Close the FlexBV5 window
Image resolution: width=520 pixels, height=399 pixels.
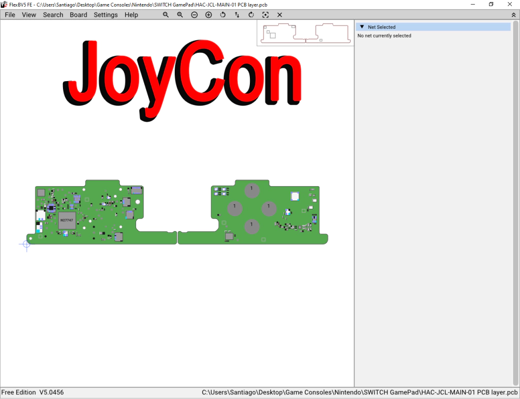(510, 4)
